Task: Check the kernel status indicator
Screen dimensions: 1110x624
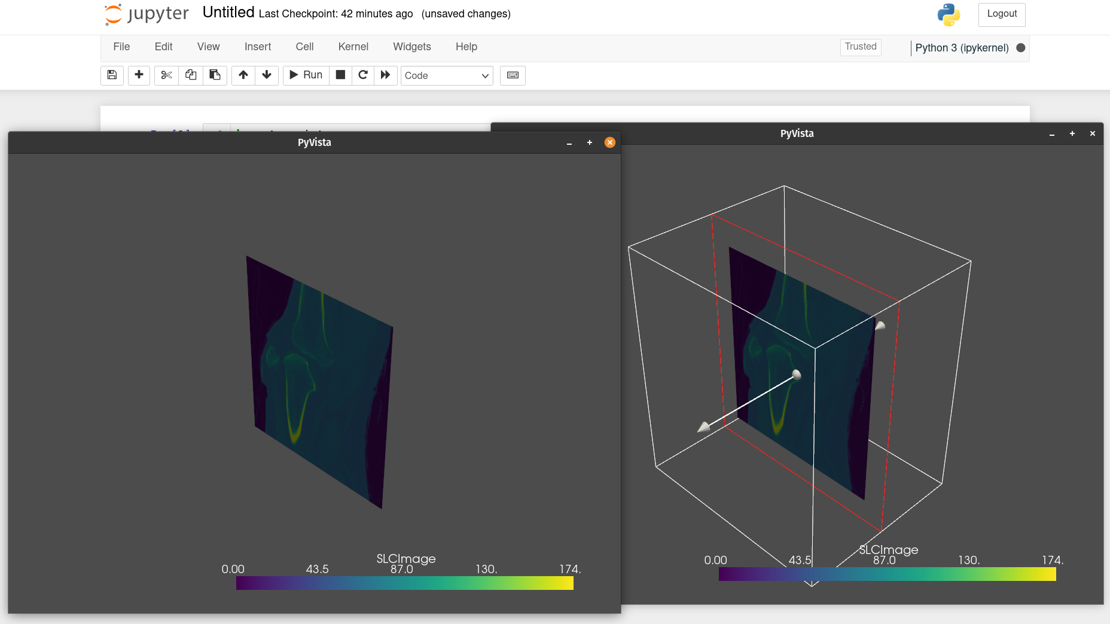Action: pos(1021,47)
